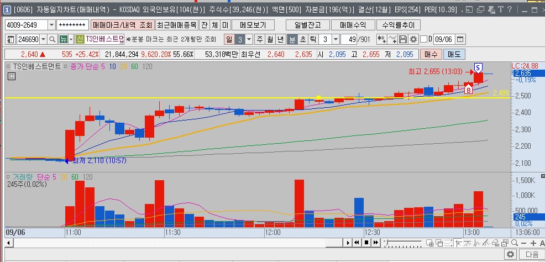Viewport: 545px width, 262px height.
Task: Zoom out chart with the minus icon
Action: click(524, 243)
